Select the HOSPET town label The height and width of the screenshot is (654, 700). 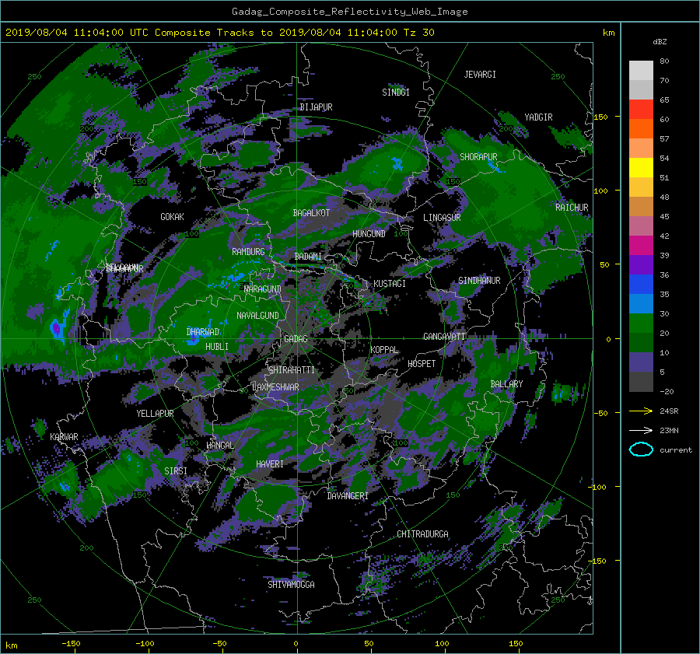422,364
